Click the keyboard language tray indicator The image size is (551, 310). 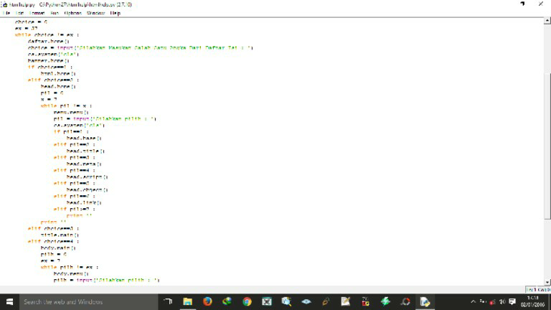point(483,301)
